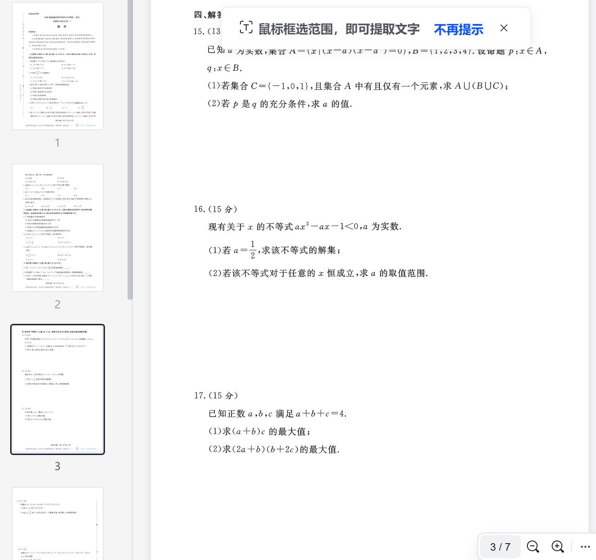Open page 1 thumbnail in sidebar
Screen dimensions: 596x560
click(58, 66)
